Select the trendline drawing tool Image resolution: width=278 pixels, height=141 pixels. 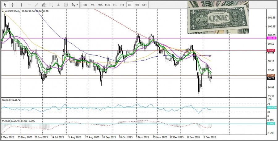(x=36, y=5)
